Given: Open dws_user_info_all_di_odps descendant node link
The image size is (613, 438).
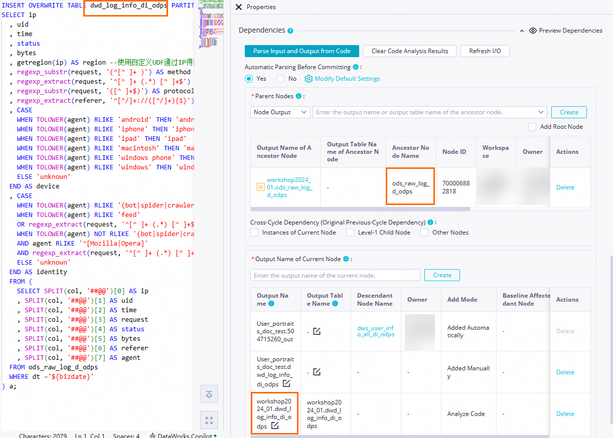Looking at the screenshot, I should click(x=375, y=331).
